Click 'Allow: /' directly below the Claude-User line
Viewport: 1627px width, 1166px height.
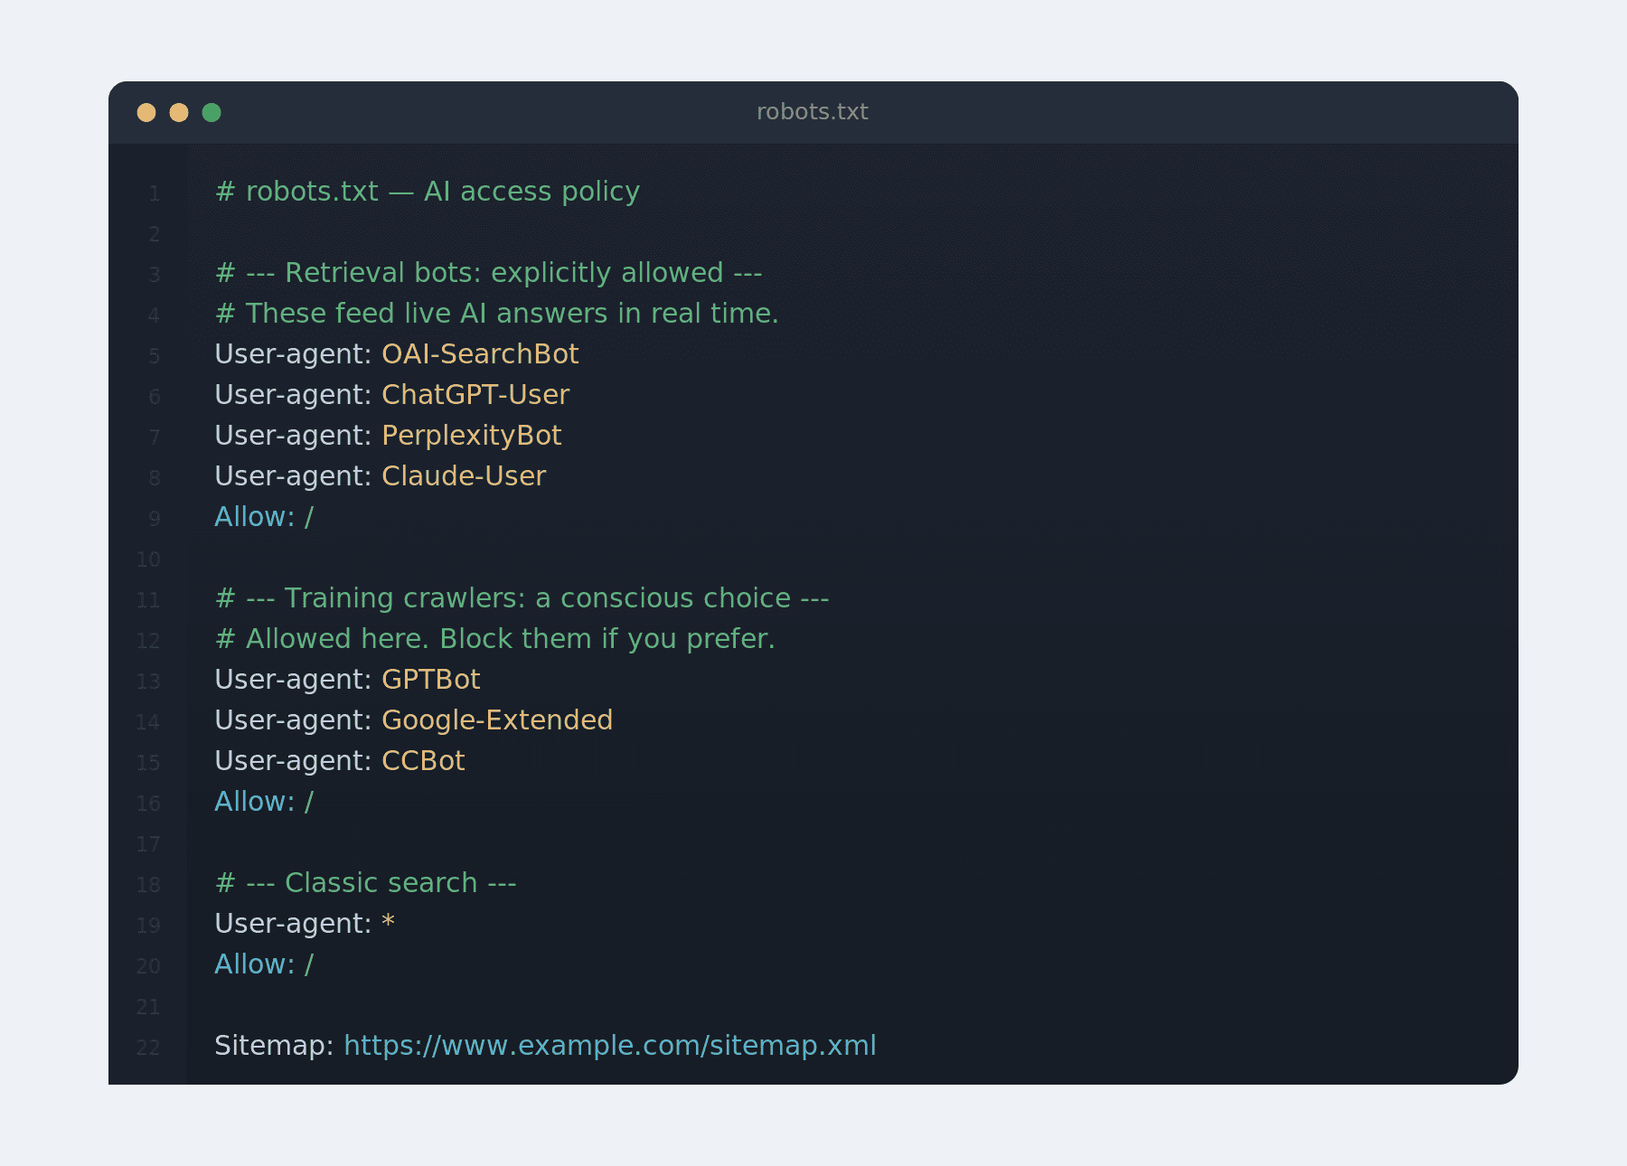tap(264, 517)
